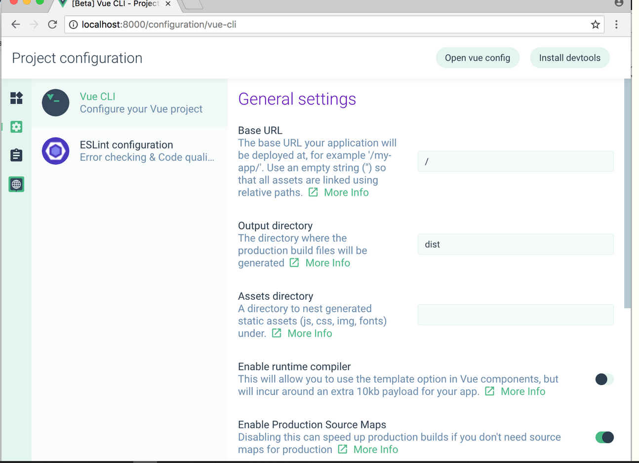Click the Enable runtime compiler label
This screenshot has width=639, height=463.
(x=294, y=367)
